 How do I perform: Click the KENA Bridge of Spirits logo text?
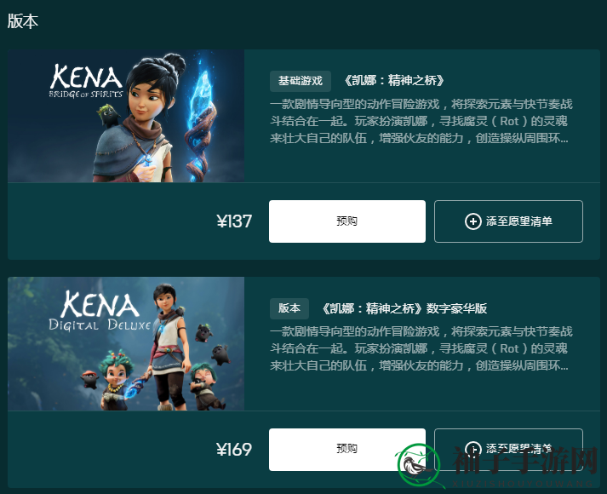pyautogui.click(x=86, y=81)
